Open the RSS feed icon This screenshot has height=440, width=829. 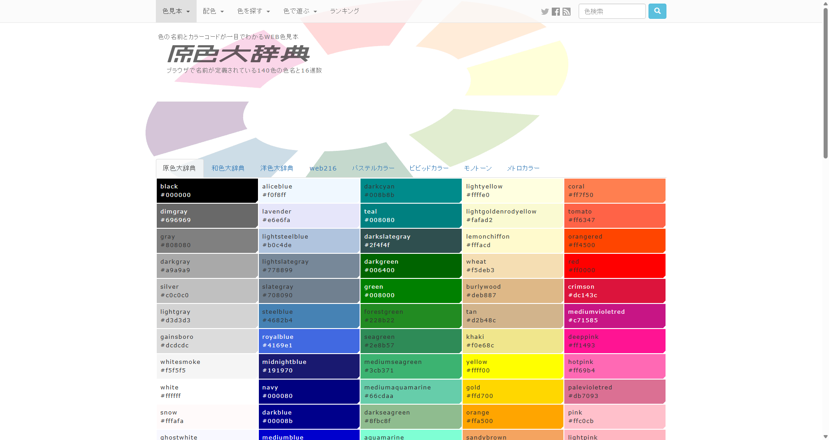point(567,12)
